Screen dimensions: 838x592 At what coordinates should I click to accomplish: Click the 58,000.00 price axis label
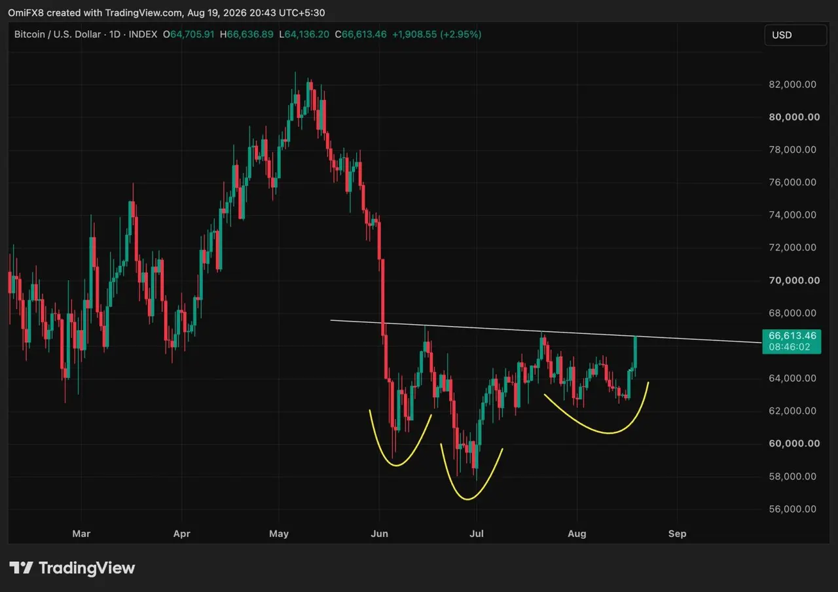792,476
